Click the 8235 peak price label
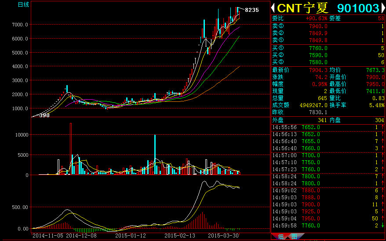 point(252,10)
